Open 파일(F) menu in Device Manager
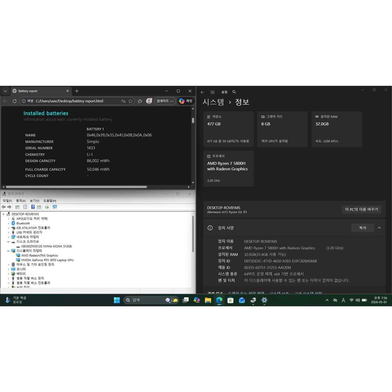This screenshot has width=392, height=392. pos(7,201)
